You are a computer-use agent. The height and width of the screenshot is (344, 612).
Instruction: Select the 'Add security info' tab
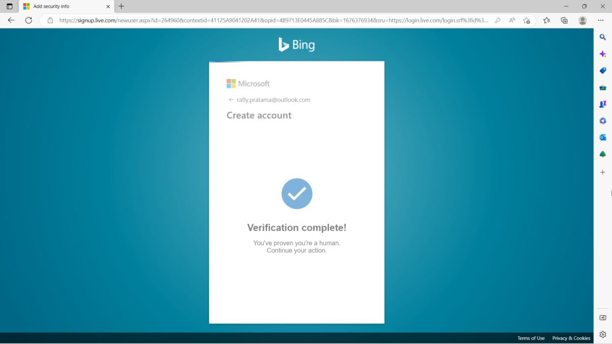click(x=66, y=7)
